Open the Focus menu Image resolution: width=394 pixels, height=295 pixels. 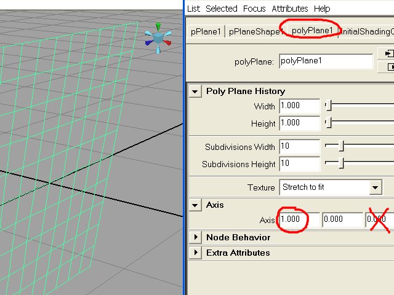[254, 9]
